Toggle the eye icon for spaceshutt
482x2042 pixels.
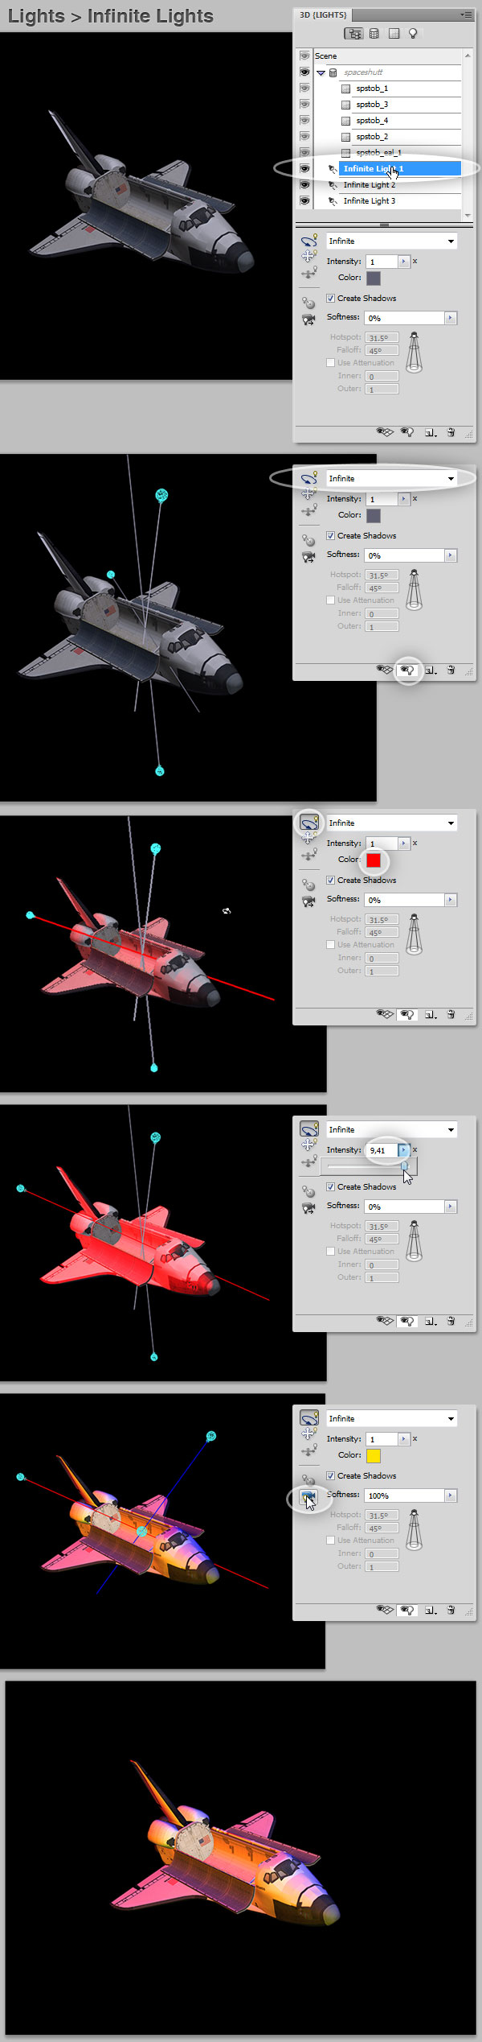(x=304, y=72)
